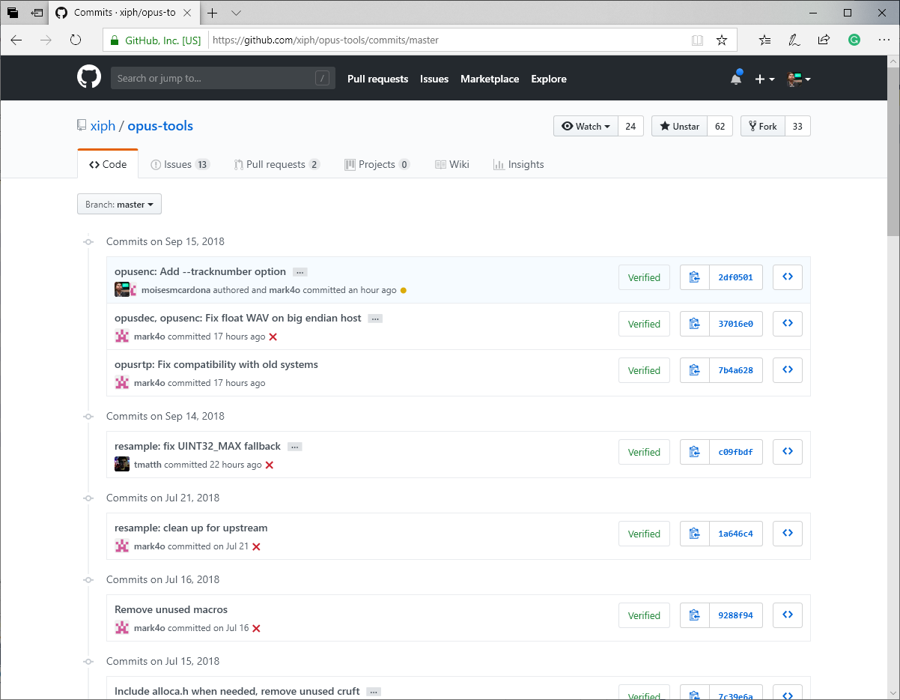The image size is (900, 700).
Task: Open browser settings and more menu
Action: point(883,40)
